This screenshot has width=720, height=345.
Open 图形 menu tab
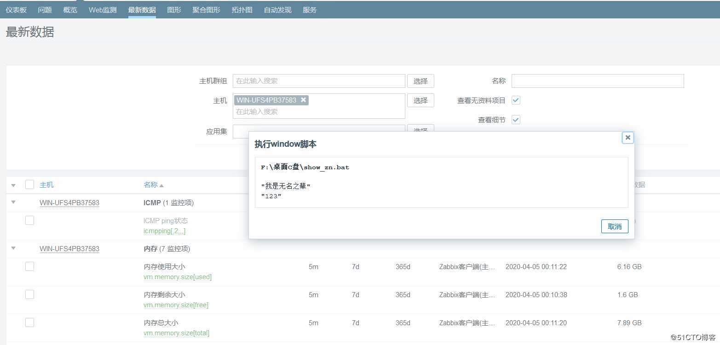174,10
